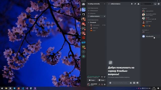Screen dimensions: 161x90
Task: Open the #информация text channel
Action: [x=97, y=10]
